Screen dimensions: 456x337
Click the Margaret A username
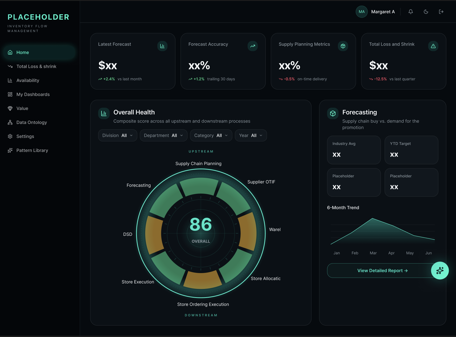point(383,12)
